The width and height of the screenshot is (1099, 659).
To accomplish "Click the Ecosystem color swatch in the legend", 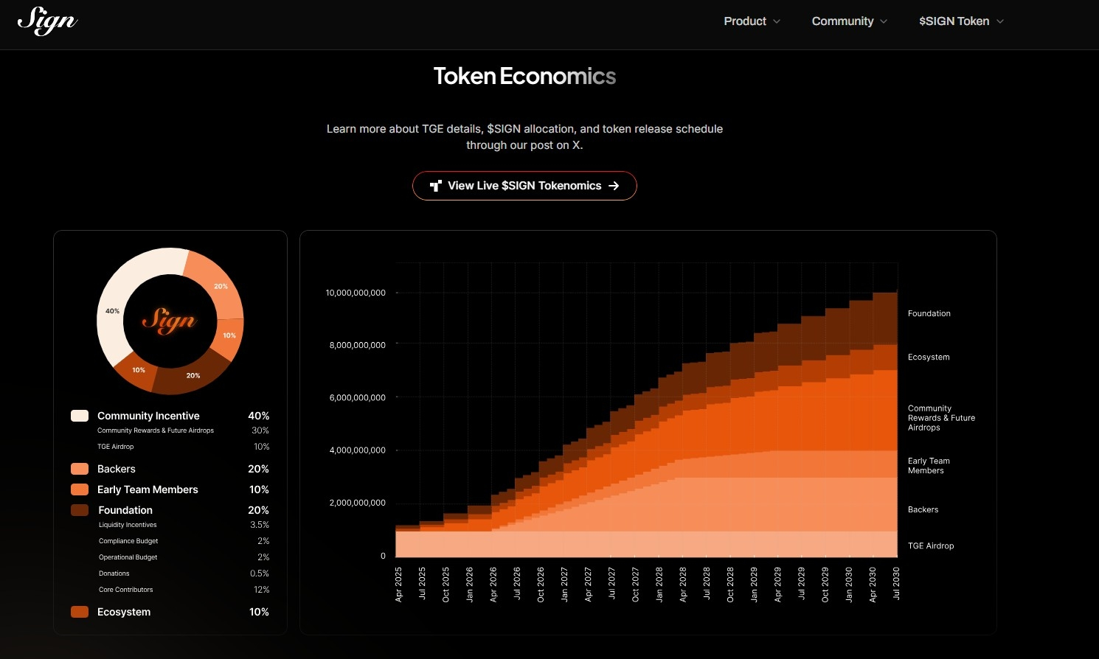I will [80, 612].
